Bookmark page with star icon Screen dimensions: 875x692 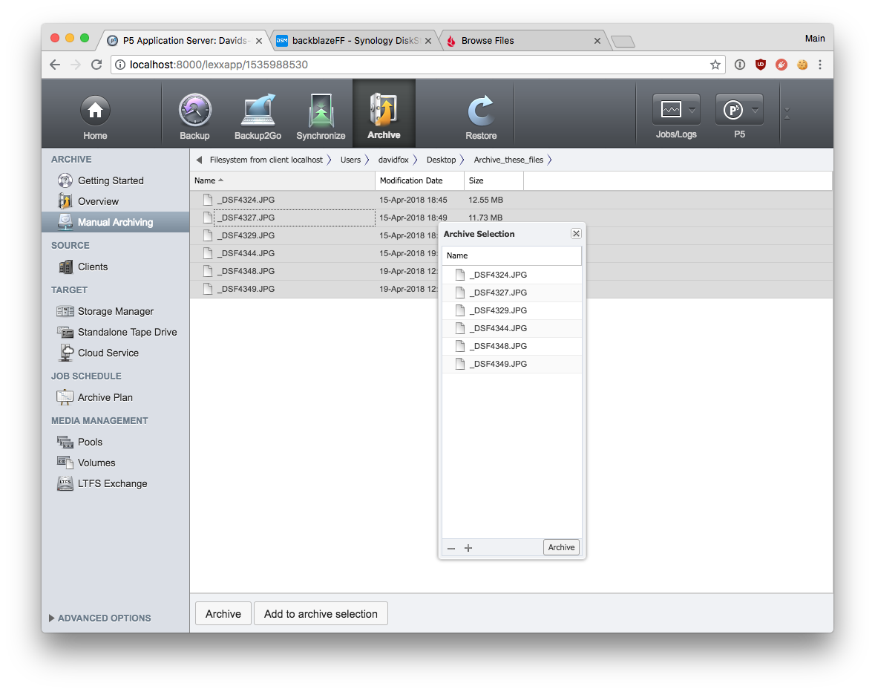[x=715, y=65]
